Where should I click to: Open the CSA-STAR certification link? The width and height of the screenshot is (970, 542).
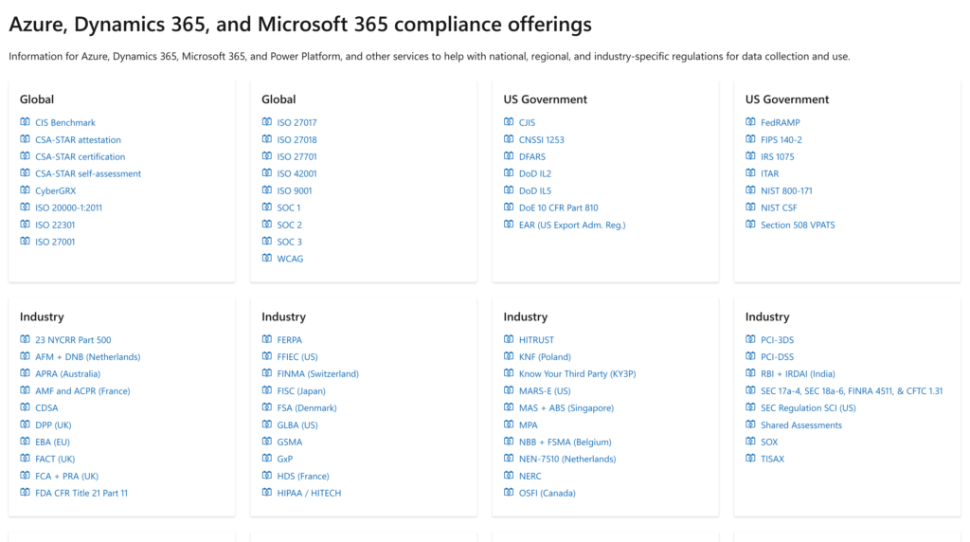(80, 156)
